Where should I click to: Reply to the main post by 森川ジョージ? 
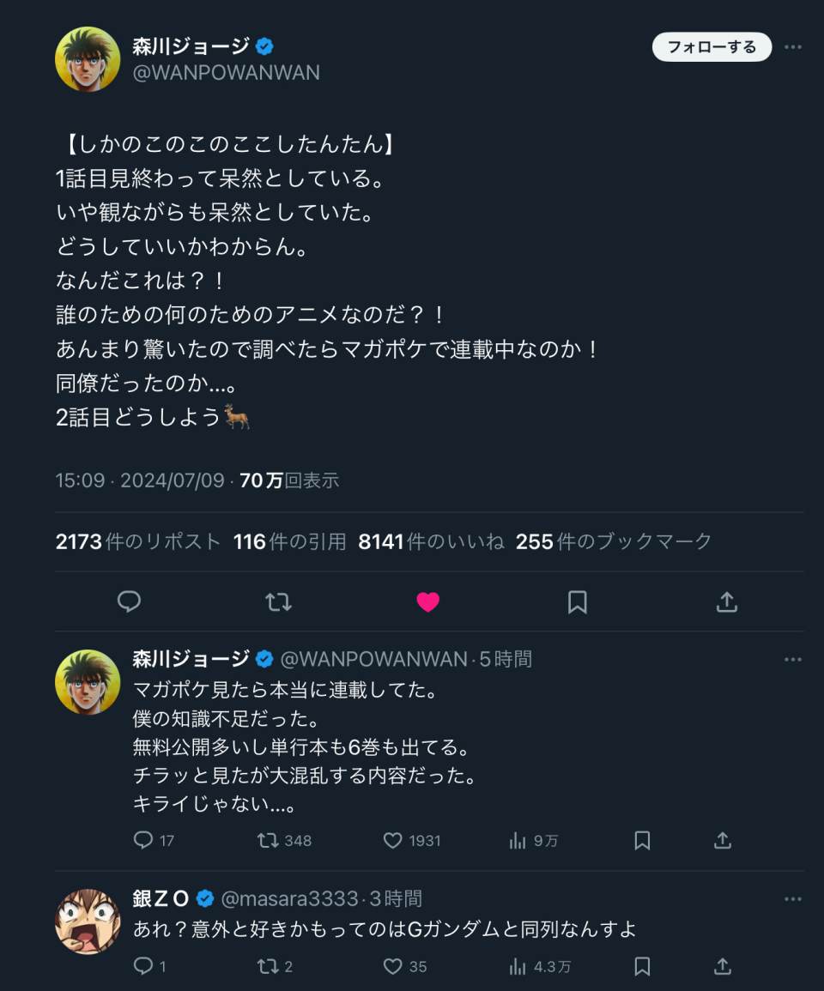pos(129,602)
